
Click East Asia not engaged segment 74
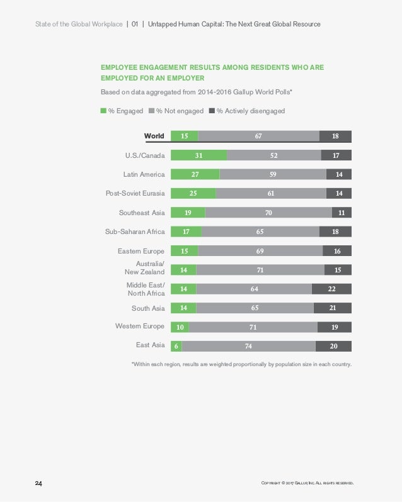point(249,346)
